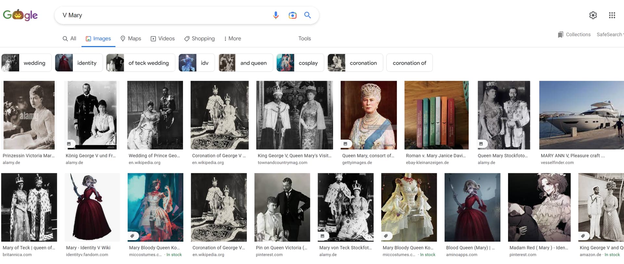Viewport: 624px width, 264px height.
Task: Open search by image with the camera icon
Action: 292,15
